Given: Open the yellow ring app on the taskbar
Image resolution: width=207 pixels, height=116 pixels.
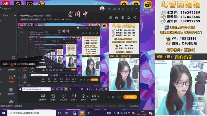Looking at the screenshot, I should point(89,113).
